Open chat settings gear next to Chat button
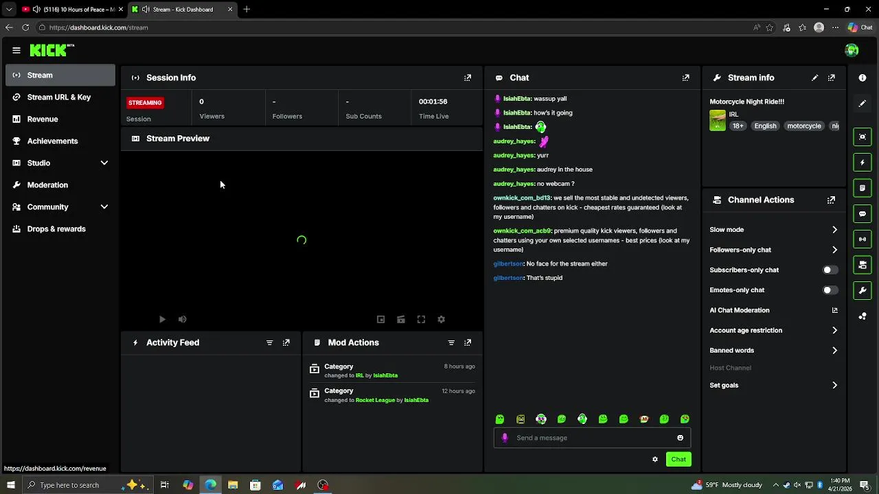879x494 pixels. click(655, 460)
